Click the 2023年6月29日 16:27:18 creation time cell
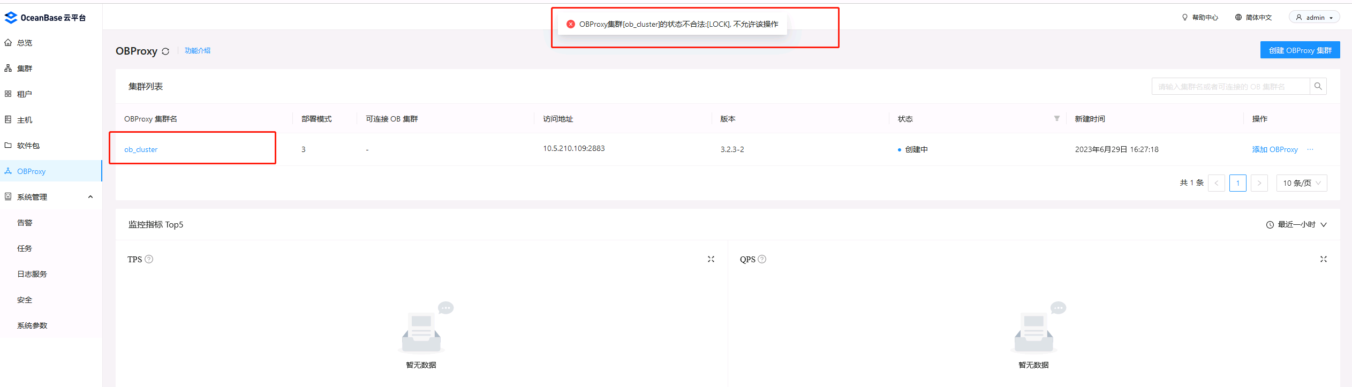The width and height of the screenshot is (1352, 387). 1116,149
